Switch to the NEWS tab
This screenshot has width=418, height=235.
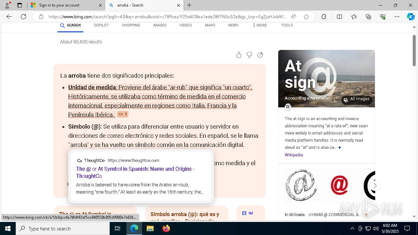point(233,25)
